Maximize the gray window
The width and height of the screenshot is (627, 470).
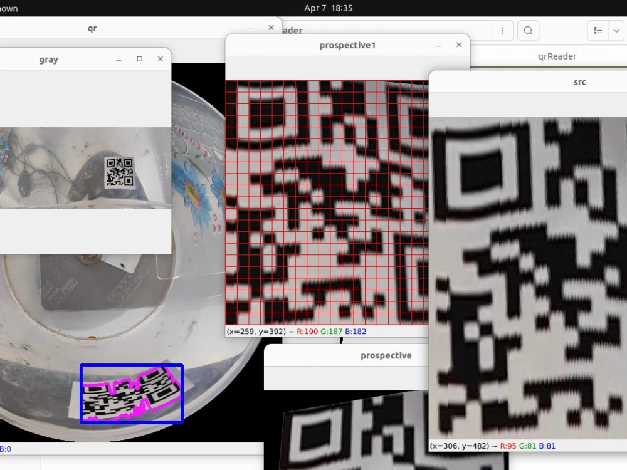(140, 59)
